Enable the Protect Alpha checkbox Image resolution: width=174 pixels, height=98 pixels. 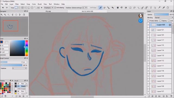[x=148, y=21]
